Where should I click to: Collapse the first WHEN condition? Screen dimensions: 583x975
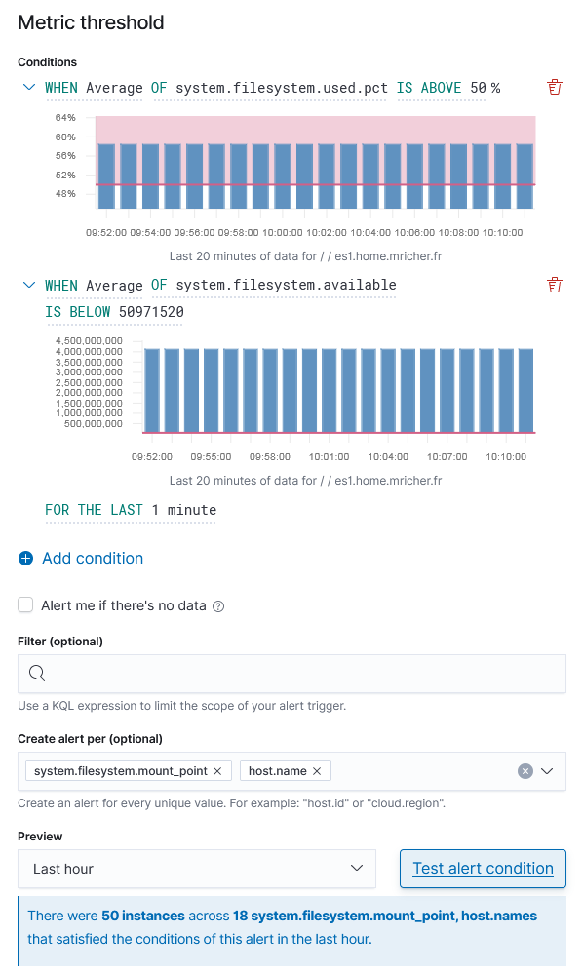(x=28, y=87)
